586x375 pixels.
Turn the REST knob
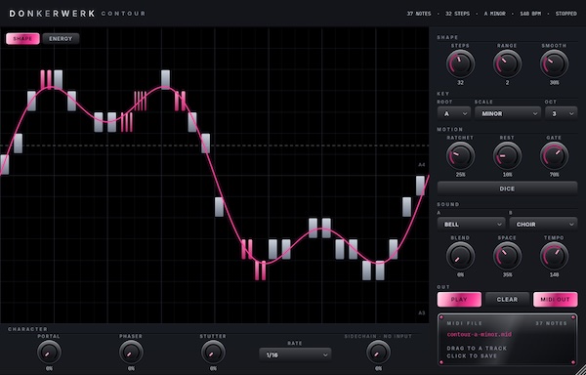[x=507, y=155]
